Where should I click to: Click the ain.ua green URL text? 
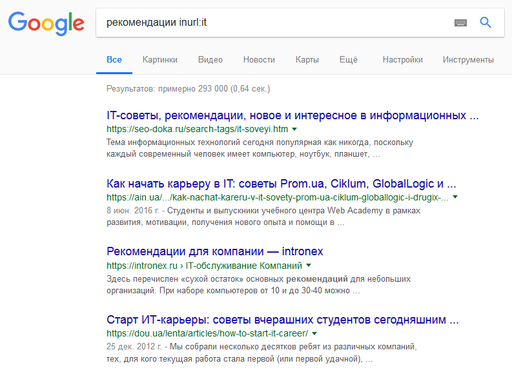pos(278,197)
